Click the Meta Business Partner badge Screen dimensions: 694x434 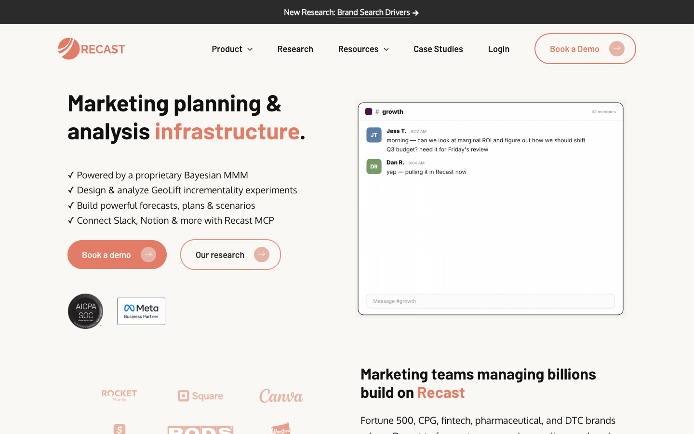click(141, 311)
